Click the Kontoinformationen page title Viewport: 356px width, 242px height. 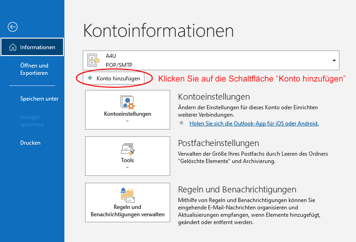click(158, 31)
